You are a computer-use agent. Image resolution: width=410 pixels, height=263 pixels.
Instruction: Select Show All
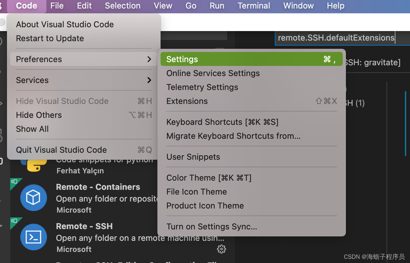coord(84,129)
